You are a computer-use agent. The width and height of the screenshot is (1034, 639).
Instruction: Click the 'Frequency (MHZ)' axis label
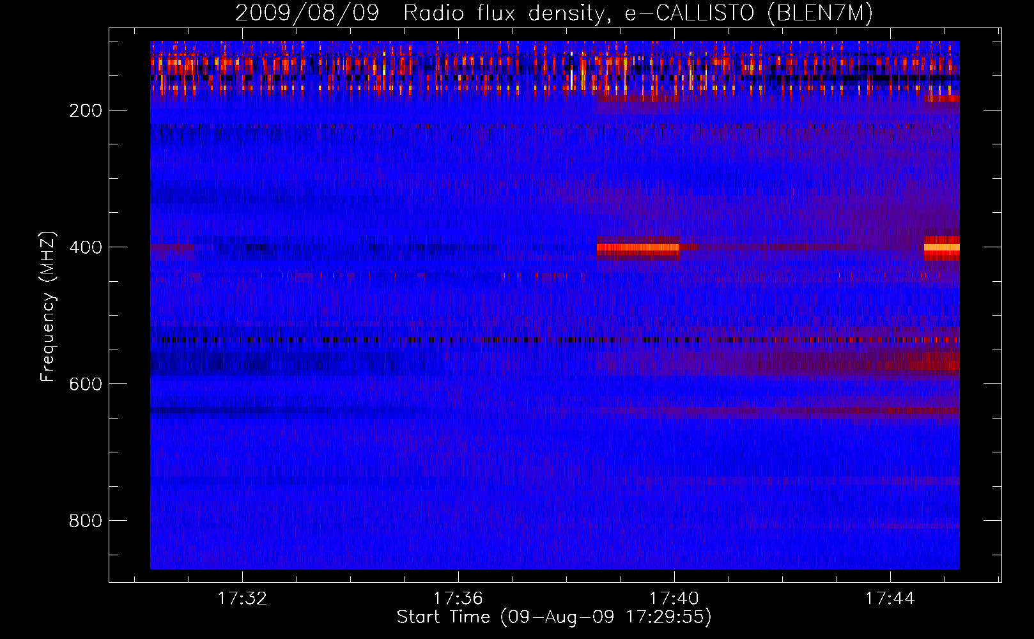48,306
